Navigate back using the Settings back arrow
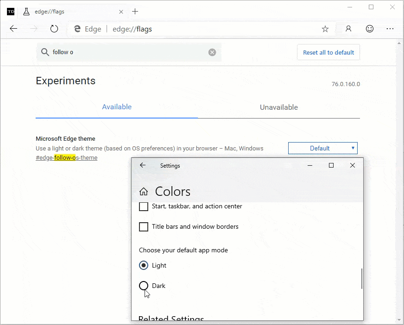 point(143,165)
